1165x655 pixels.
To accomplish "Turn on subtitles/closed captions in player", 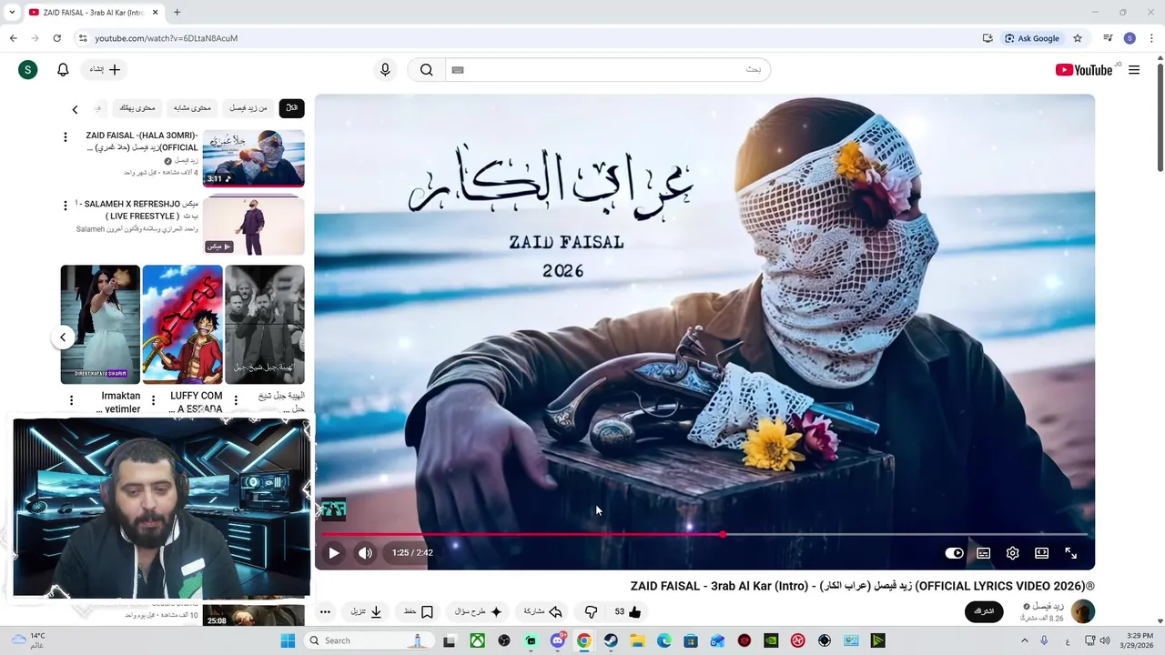I will coord(984,552).
